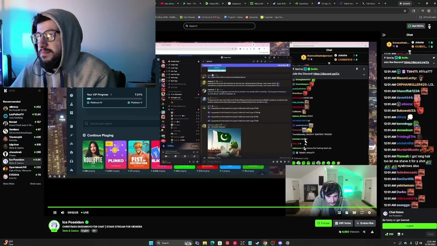This screenshot has height=246, width=437.
Task: Open the Snapchat bookmark
Action: tap(271, 17)
